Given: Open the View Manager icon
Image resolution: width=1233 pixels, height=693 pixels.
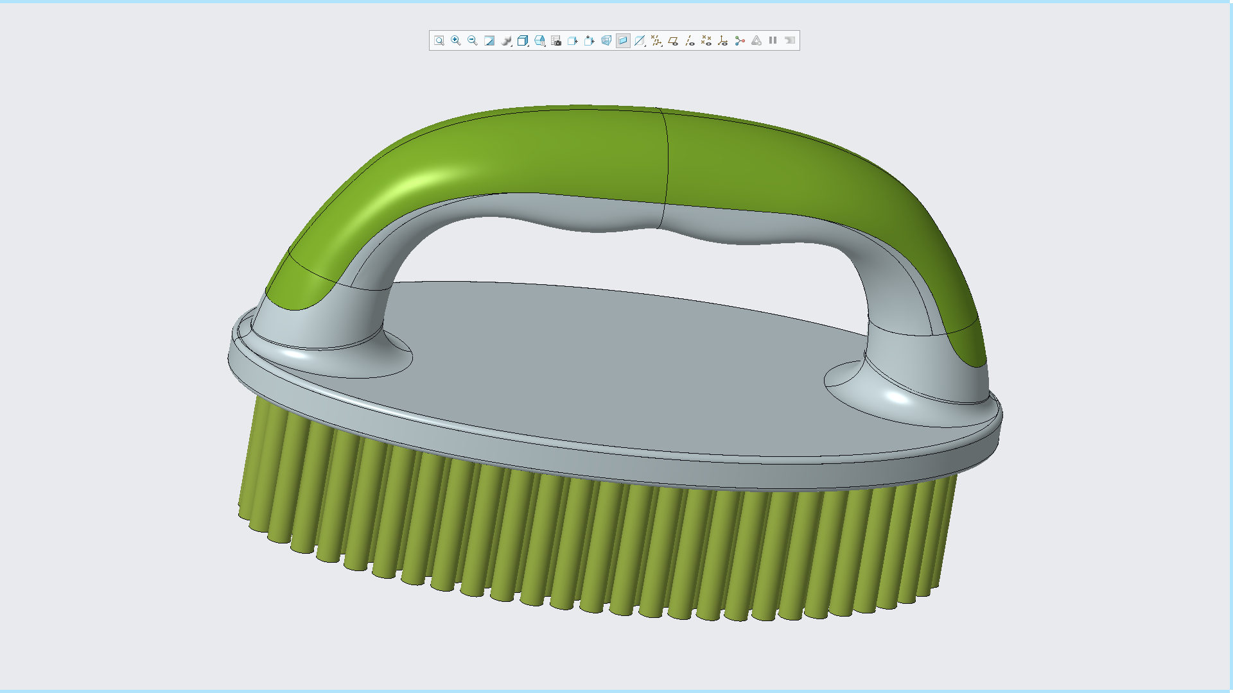Looking at the screenshot, I should coord(539,40).
